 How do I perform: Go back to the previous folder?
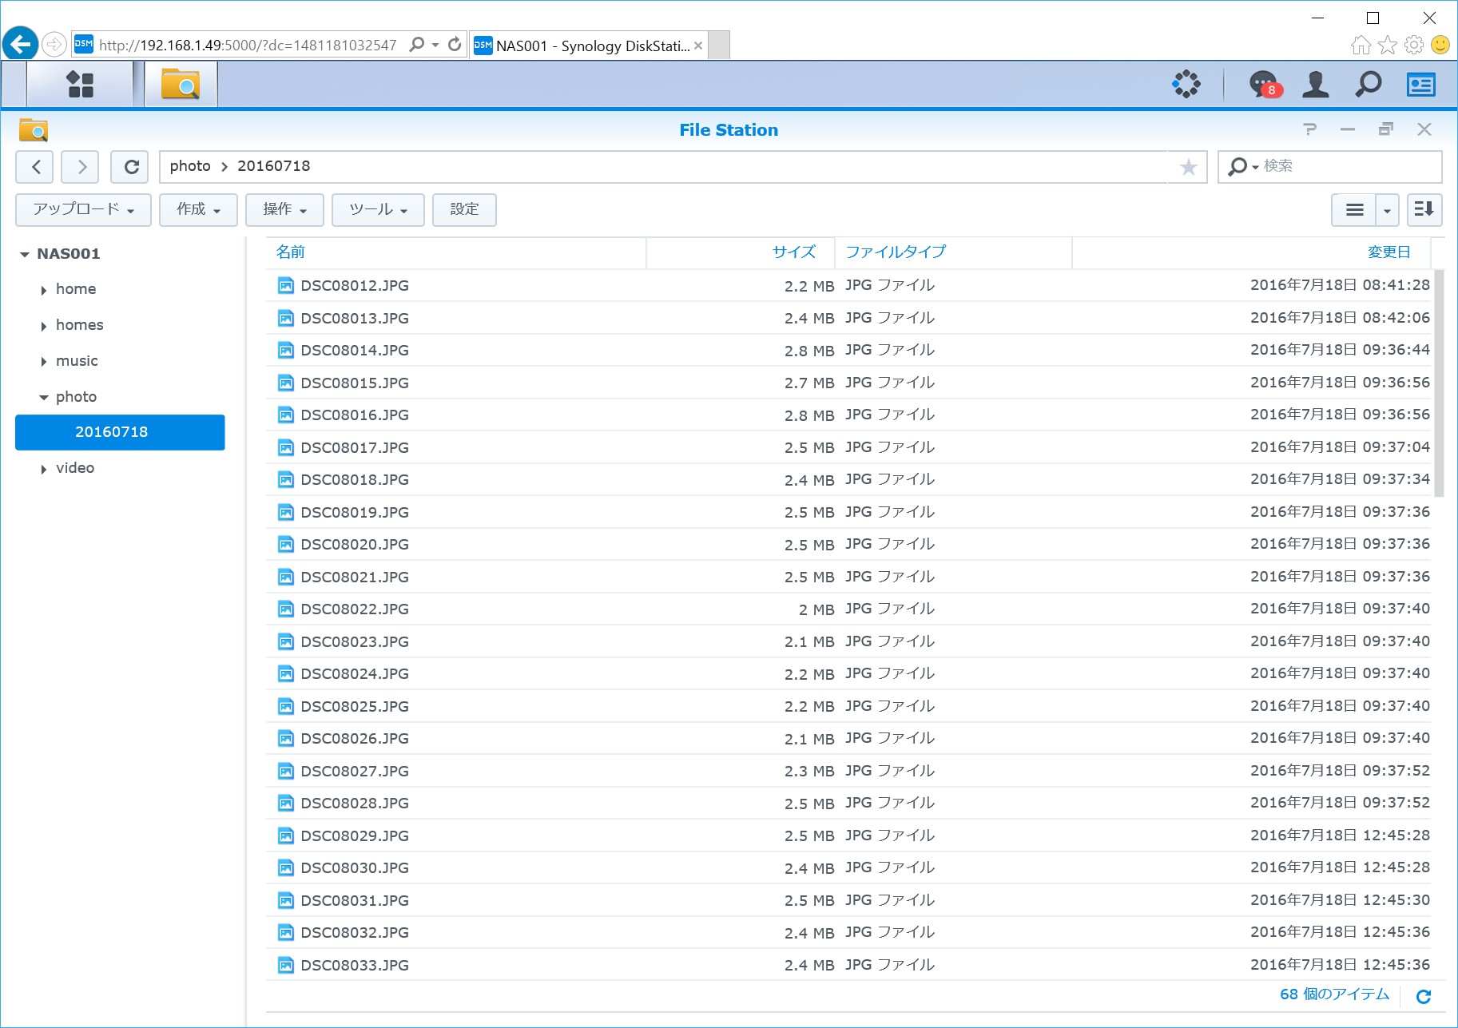pos(34,167)
